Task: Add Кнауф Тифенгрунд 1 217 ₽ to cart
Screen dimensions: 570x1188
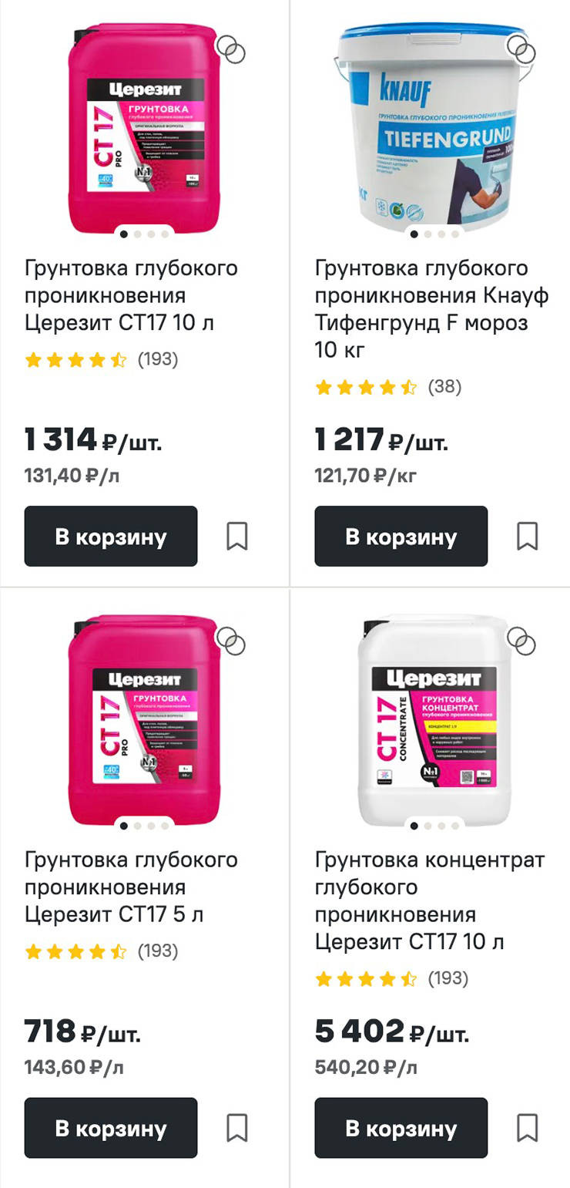Action: pyautogui.click(x=401, y=537)
